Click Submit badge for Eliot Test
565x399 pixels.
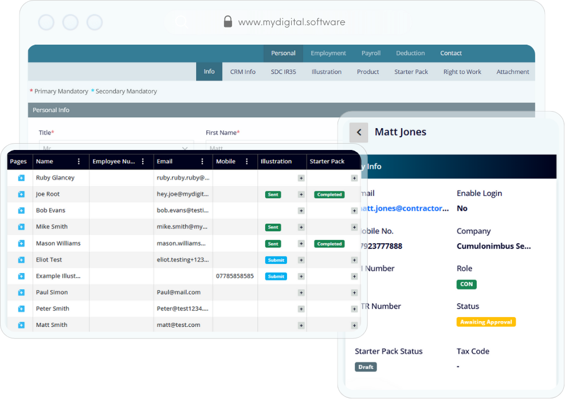276,260
